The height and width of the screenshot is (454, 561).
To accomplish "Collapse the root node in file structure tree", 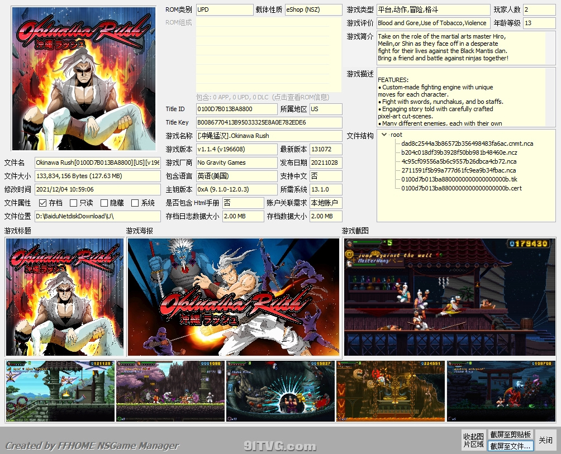I will click(x=384, y=135).
